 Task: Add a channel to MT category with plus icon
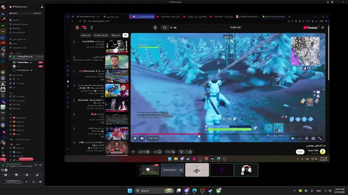[x=42, y=114]
